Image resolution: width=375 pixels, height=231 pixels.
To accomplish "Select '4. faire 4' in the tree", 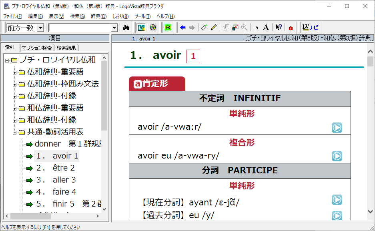I will [56, 192].
